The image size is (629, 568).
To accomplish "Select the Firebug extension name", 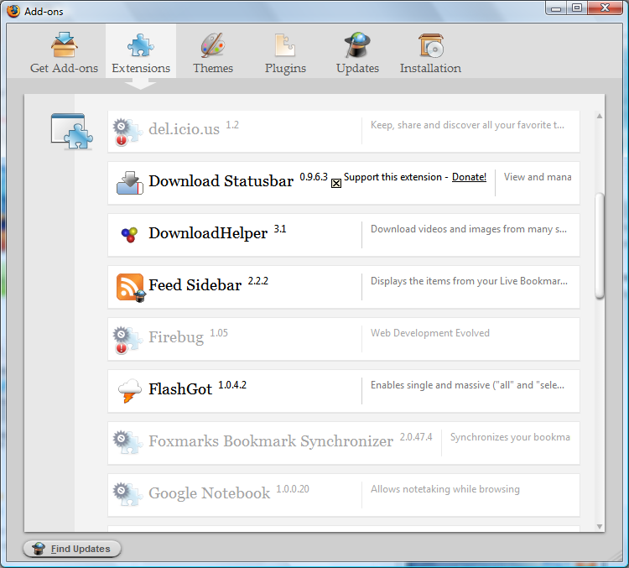I will click(x=176, y=337).
